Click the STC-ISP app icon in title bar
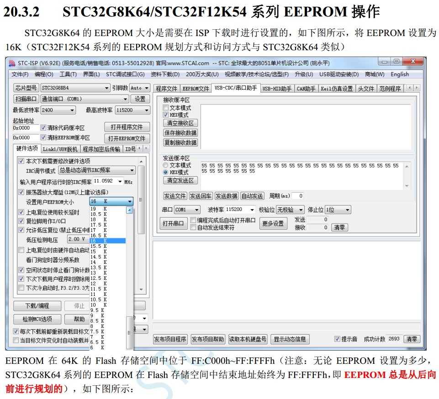Screen dimensions: 439x399 click(x=12, y=63)
